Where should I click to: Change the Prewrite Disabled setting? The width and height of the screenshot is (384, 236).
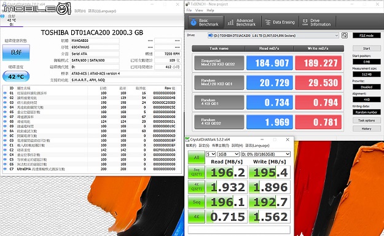tap(366, 87)
